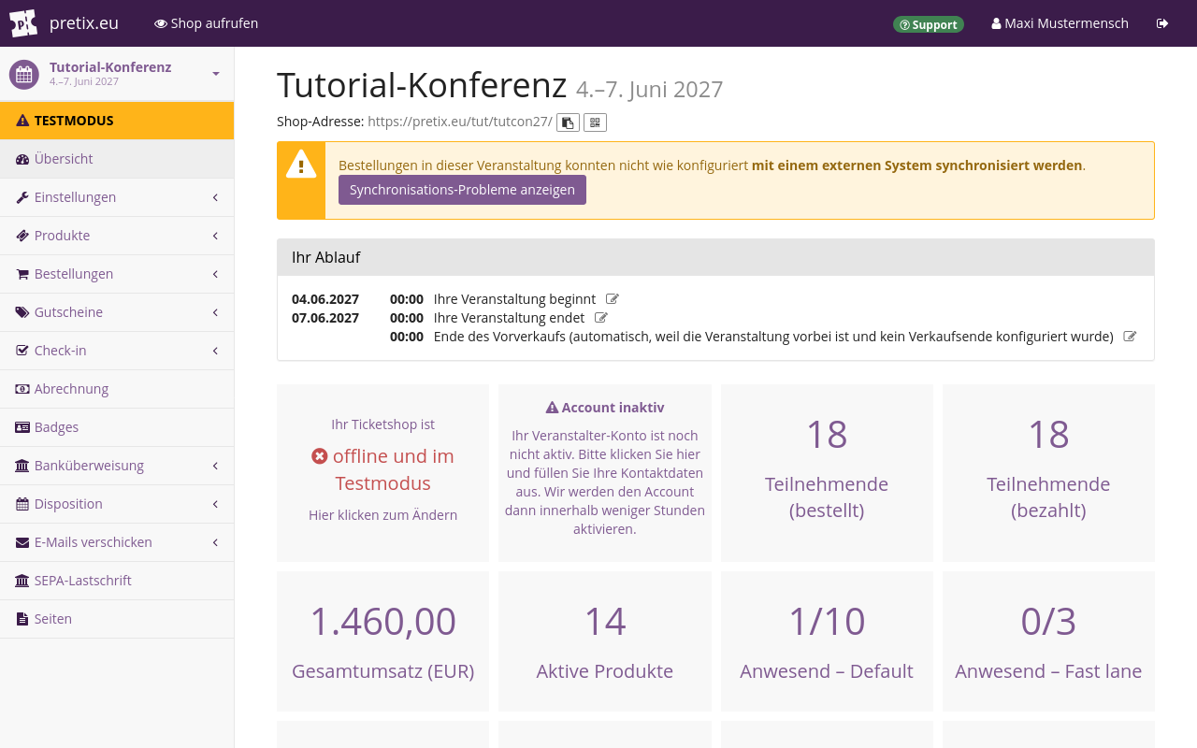Click the 'Ihr Ablauf' panel heading
The image size is (1197, 748).
coord(715,257)
